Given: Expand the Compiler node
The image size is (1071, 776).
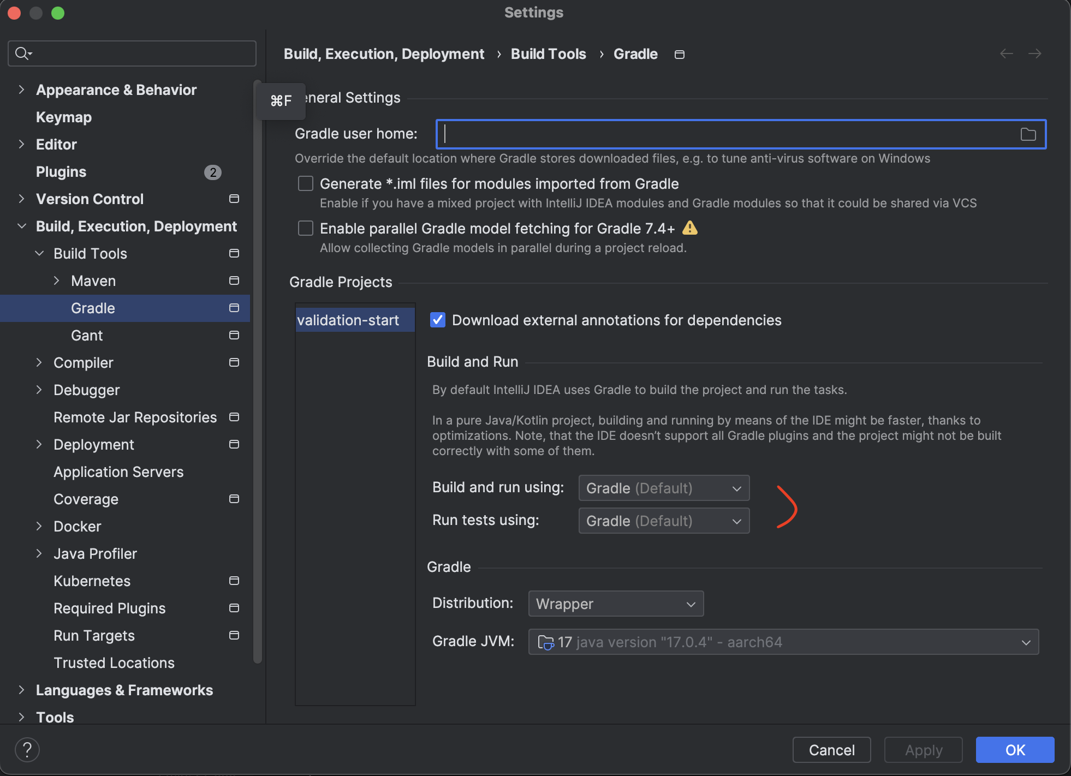Looking at the screenshot, I should 39,362.
